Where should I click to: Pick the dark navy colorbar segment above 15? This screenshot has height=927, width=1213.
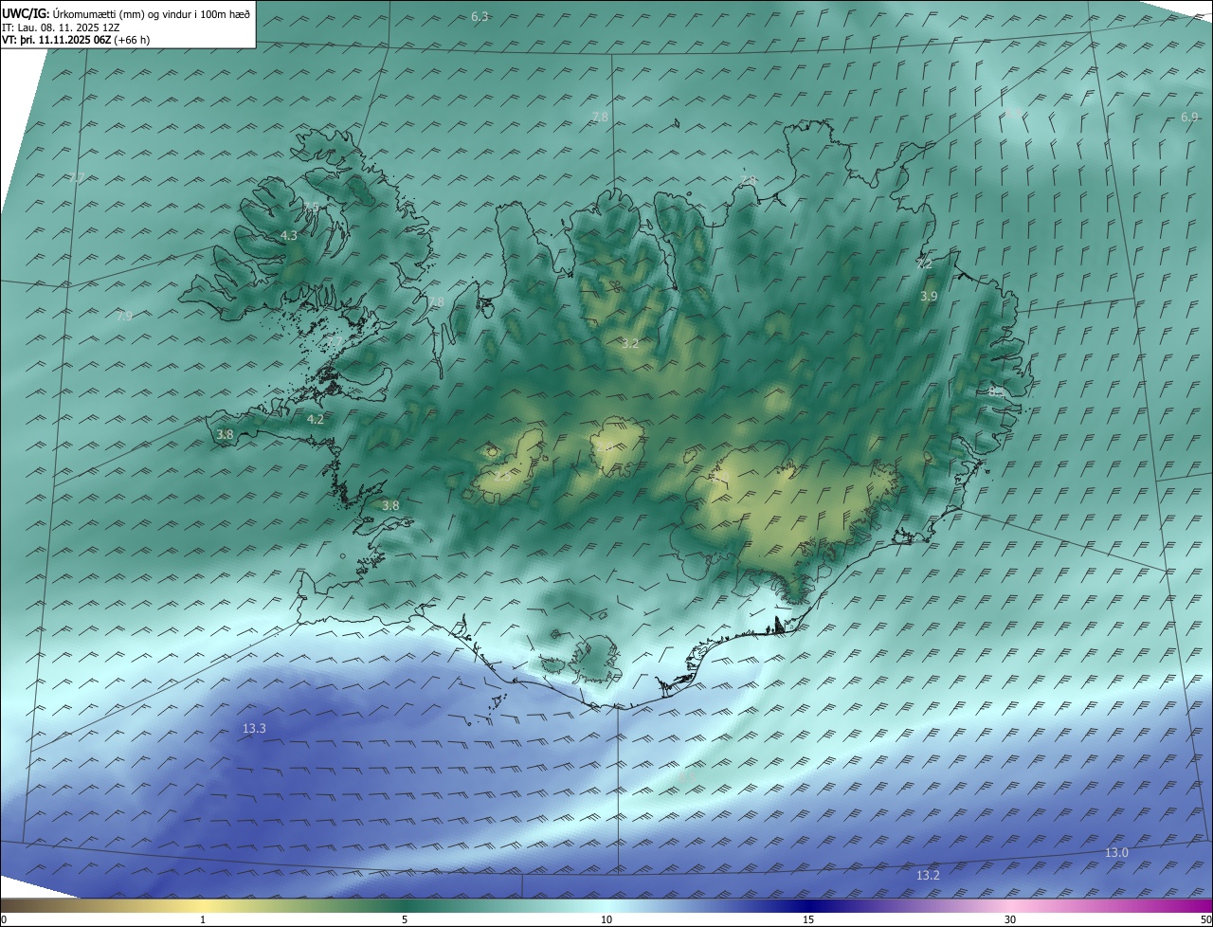click(808, 905)
